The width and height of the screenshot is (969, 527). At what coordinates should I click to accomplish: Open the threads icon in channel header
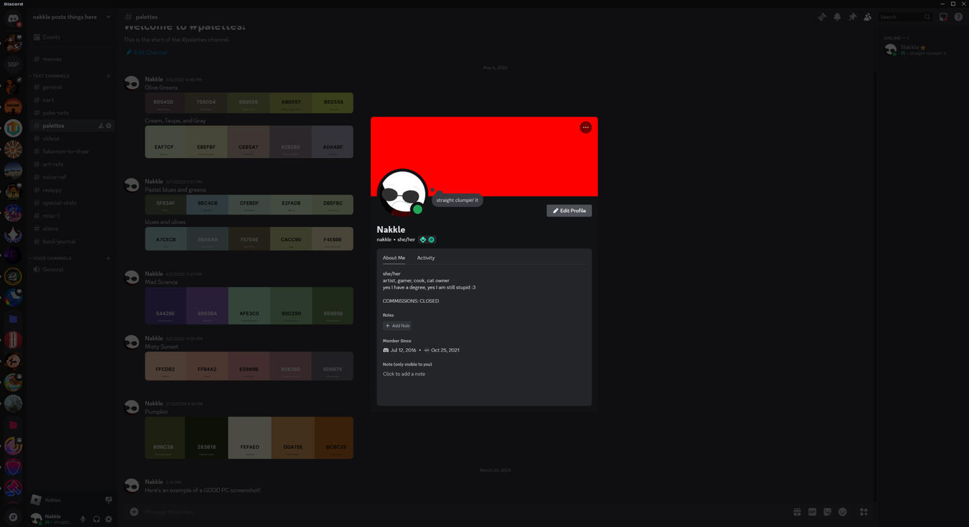[822, 17]
